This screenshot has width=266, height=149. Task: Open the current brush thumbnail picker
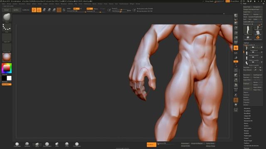tap(7, 17)
